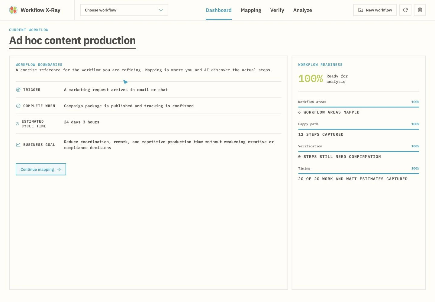Screen dimensions: 435x302
Task: Click '20 OF 20 WORK AND WAIT ESTIMATES CAPTURED'
Action: click(x=353, y=179)
